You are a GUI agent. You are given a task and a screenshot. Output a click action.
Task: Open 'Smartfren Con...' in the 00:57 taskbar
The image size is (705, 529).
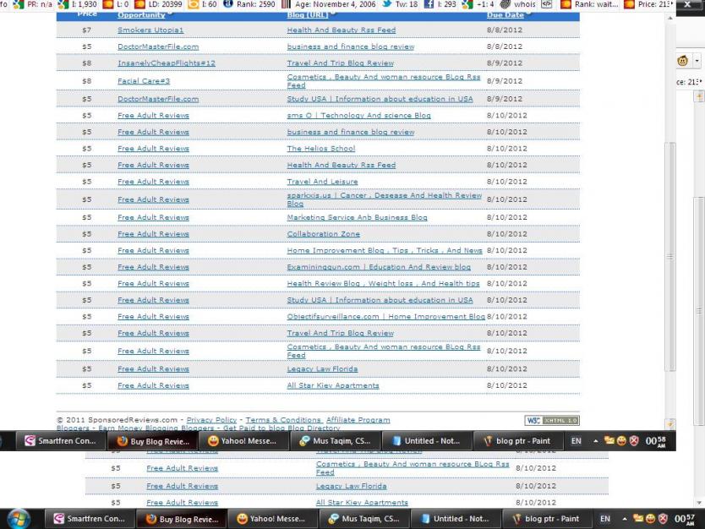(x=89, y=519)
